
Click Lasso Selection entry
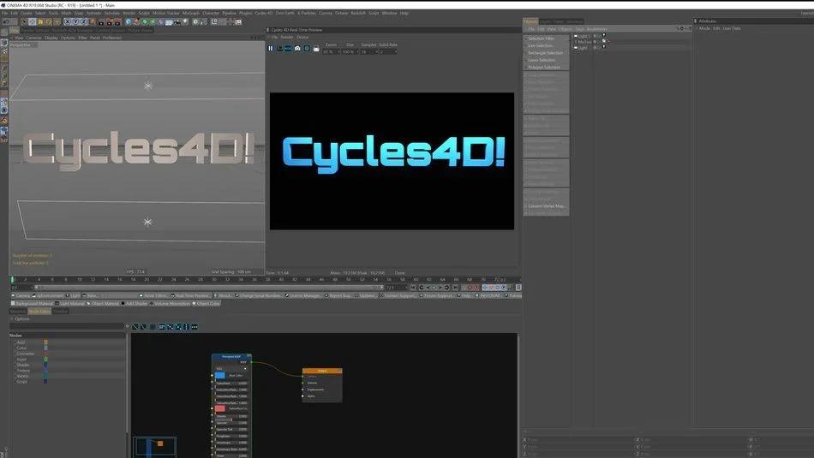coord(542,60)
